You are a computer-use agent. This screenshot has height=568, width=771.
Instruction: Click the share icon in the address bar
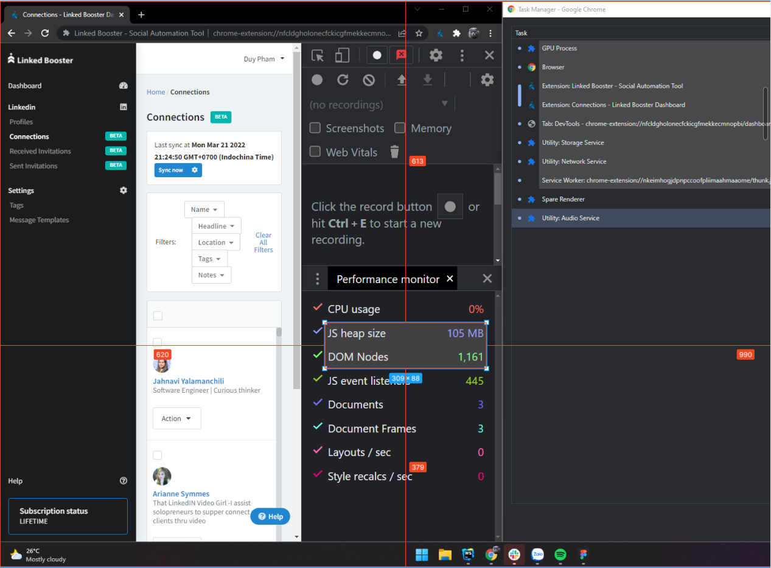pos(402,33)
